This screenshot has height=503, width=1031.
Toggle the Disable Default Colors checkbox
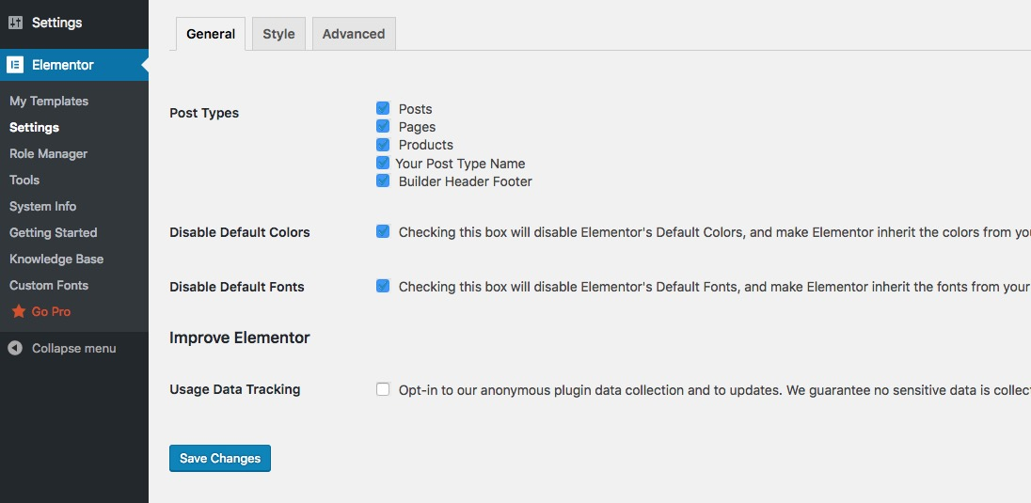tap(383, 231)
